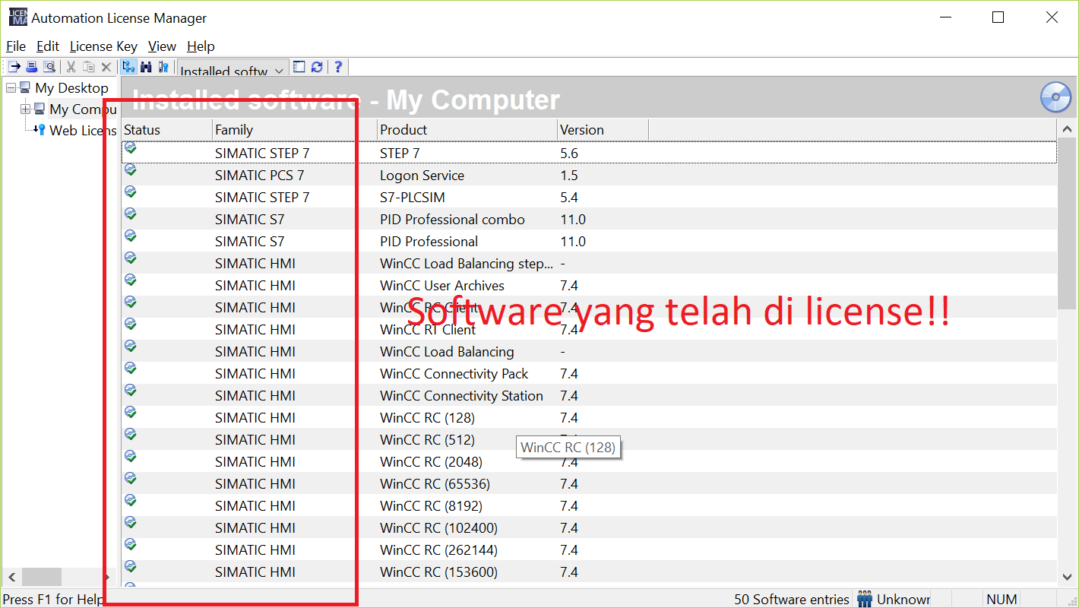Click the check license key icon
The height and width of the screenshot is (608, 1079).
[x=163, y=67]
